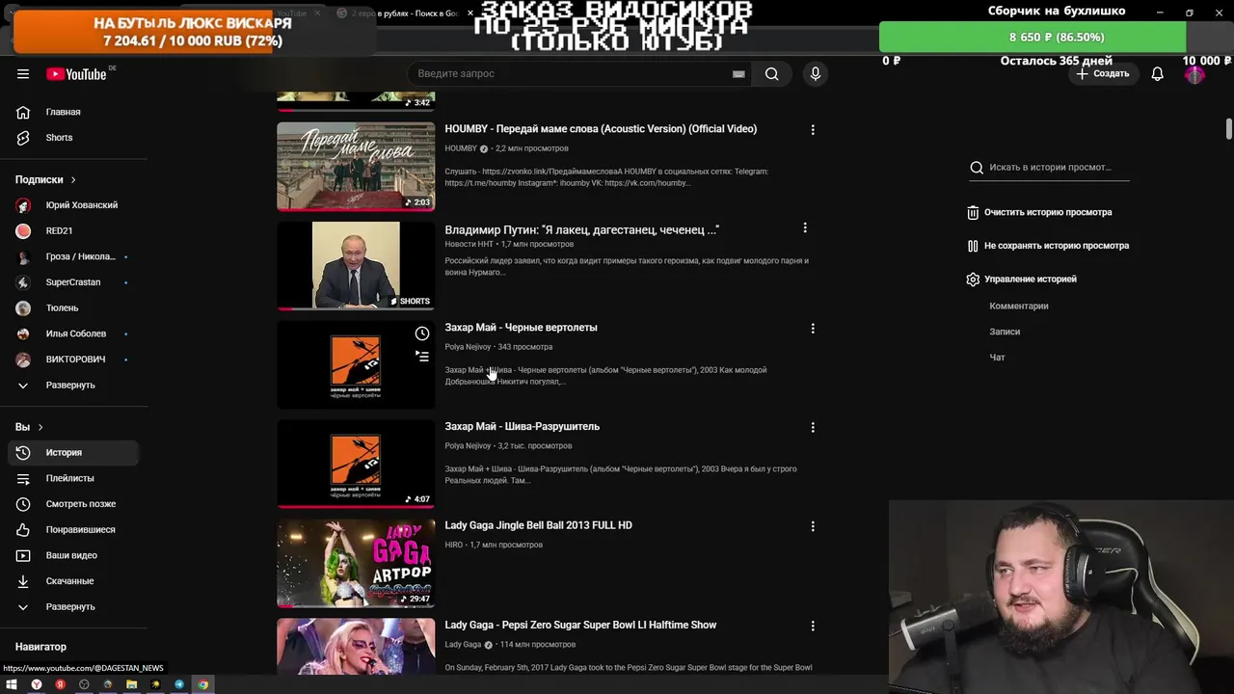Open Тюлень subscription channel

(74, 308)
